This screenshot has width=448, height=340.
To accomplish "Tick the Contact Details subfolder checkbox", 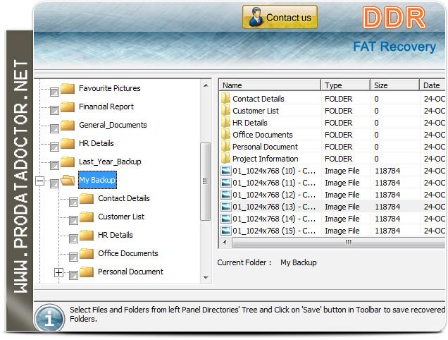I will 73,202.
